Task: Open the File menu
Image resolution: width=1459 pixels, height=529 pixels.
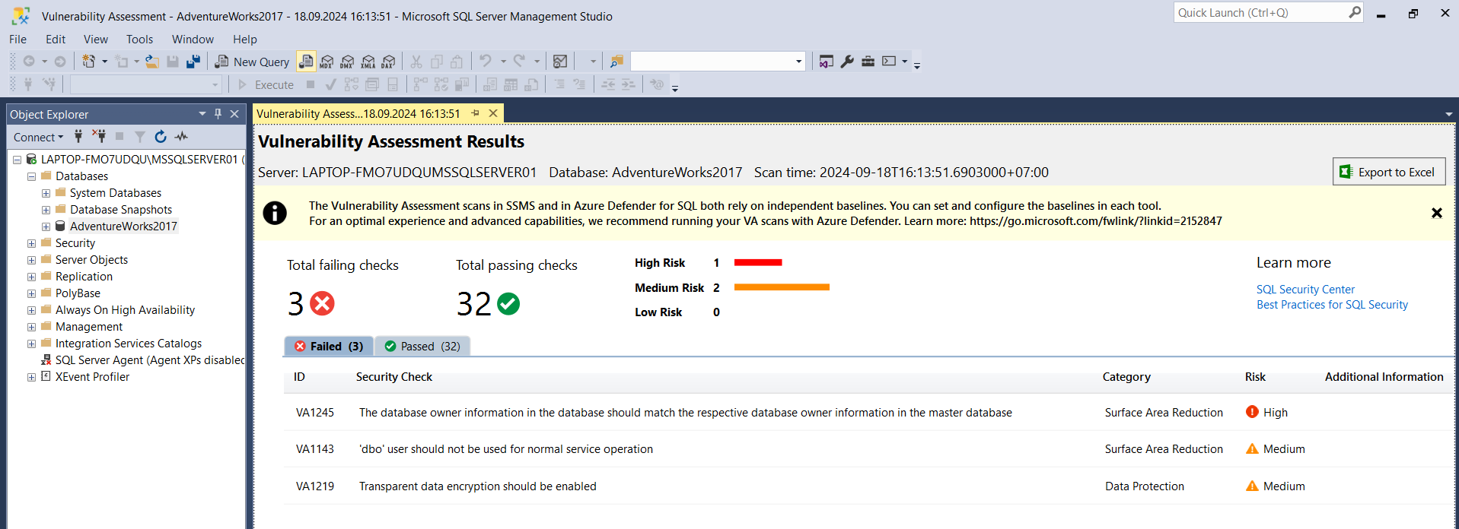Action: pyautogui.click(x=18, y=39)
